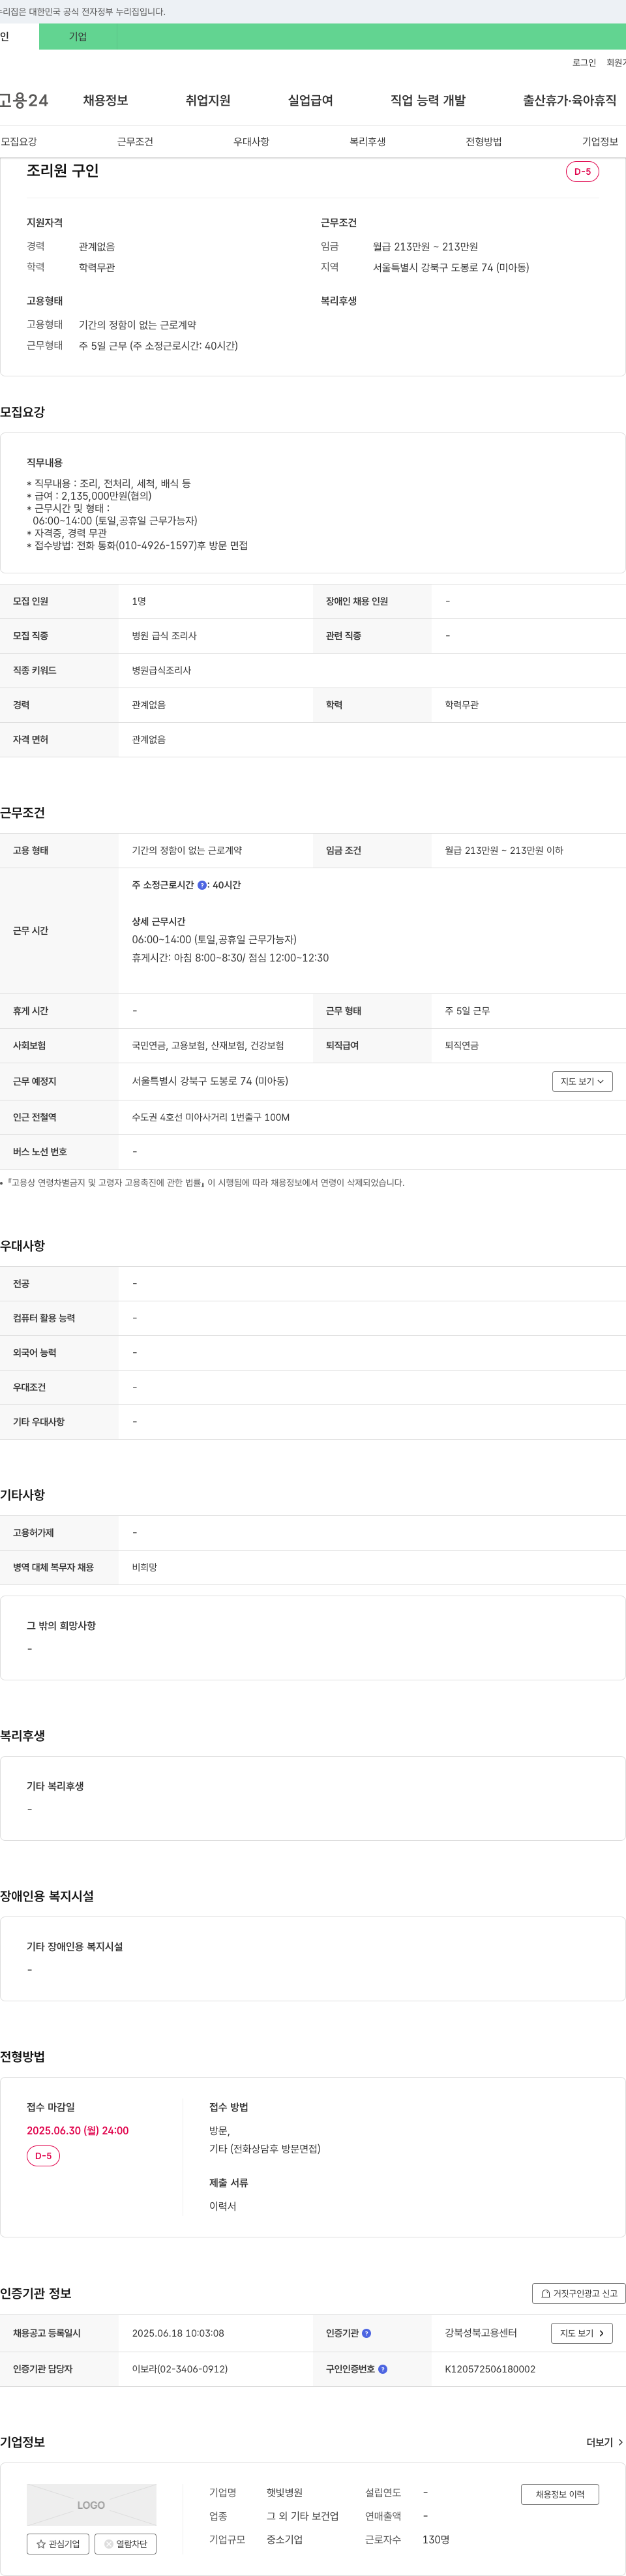Click the help icon next to 구인인증번호

(x=383, y=2369)
